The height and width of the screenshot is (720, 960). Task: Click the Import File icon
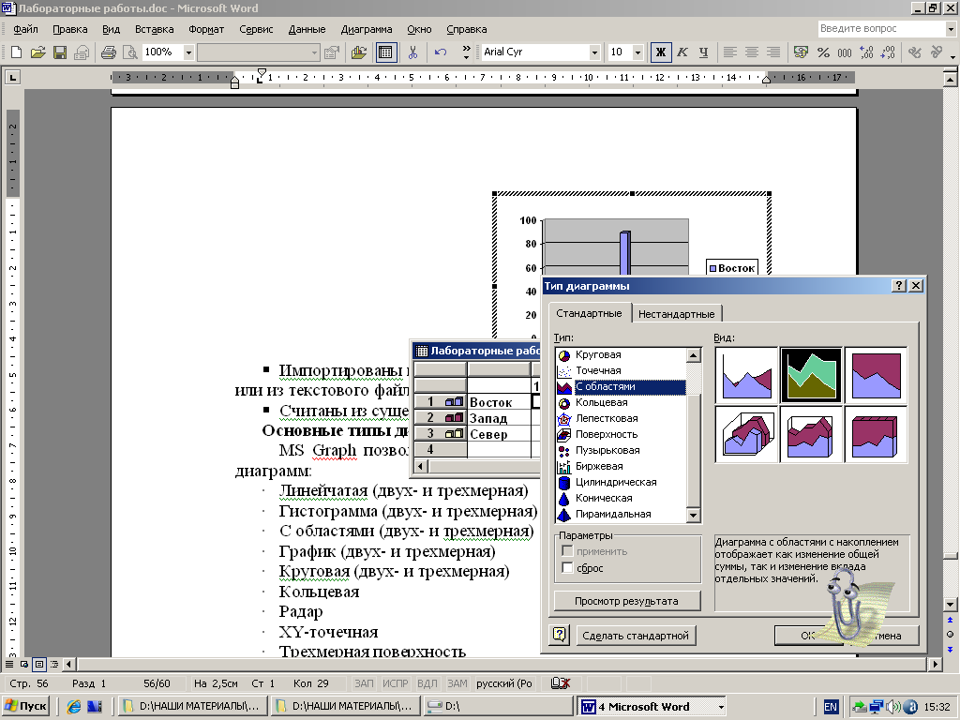359,52
